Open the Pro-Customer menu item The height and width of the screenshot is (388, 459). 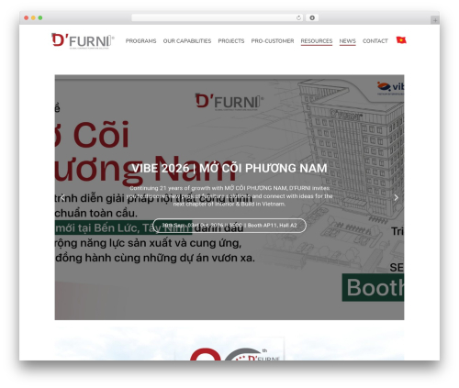273,41
